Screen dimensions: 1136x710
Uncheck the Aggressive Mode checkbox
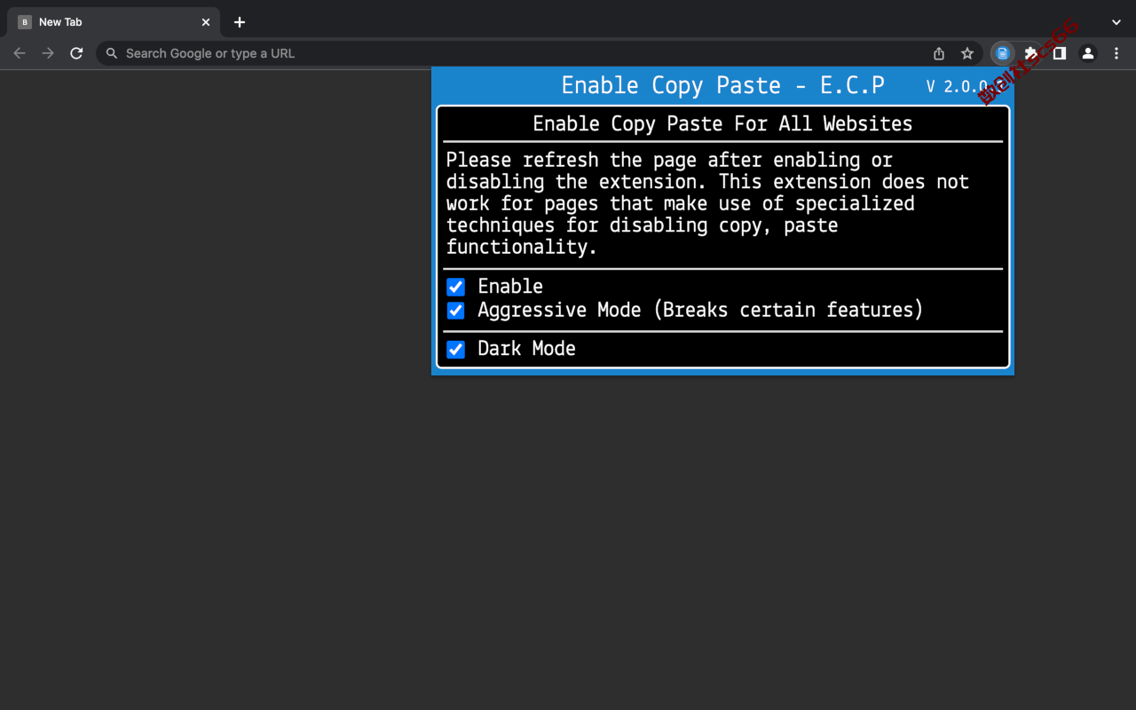click(455, 311)
